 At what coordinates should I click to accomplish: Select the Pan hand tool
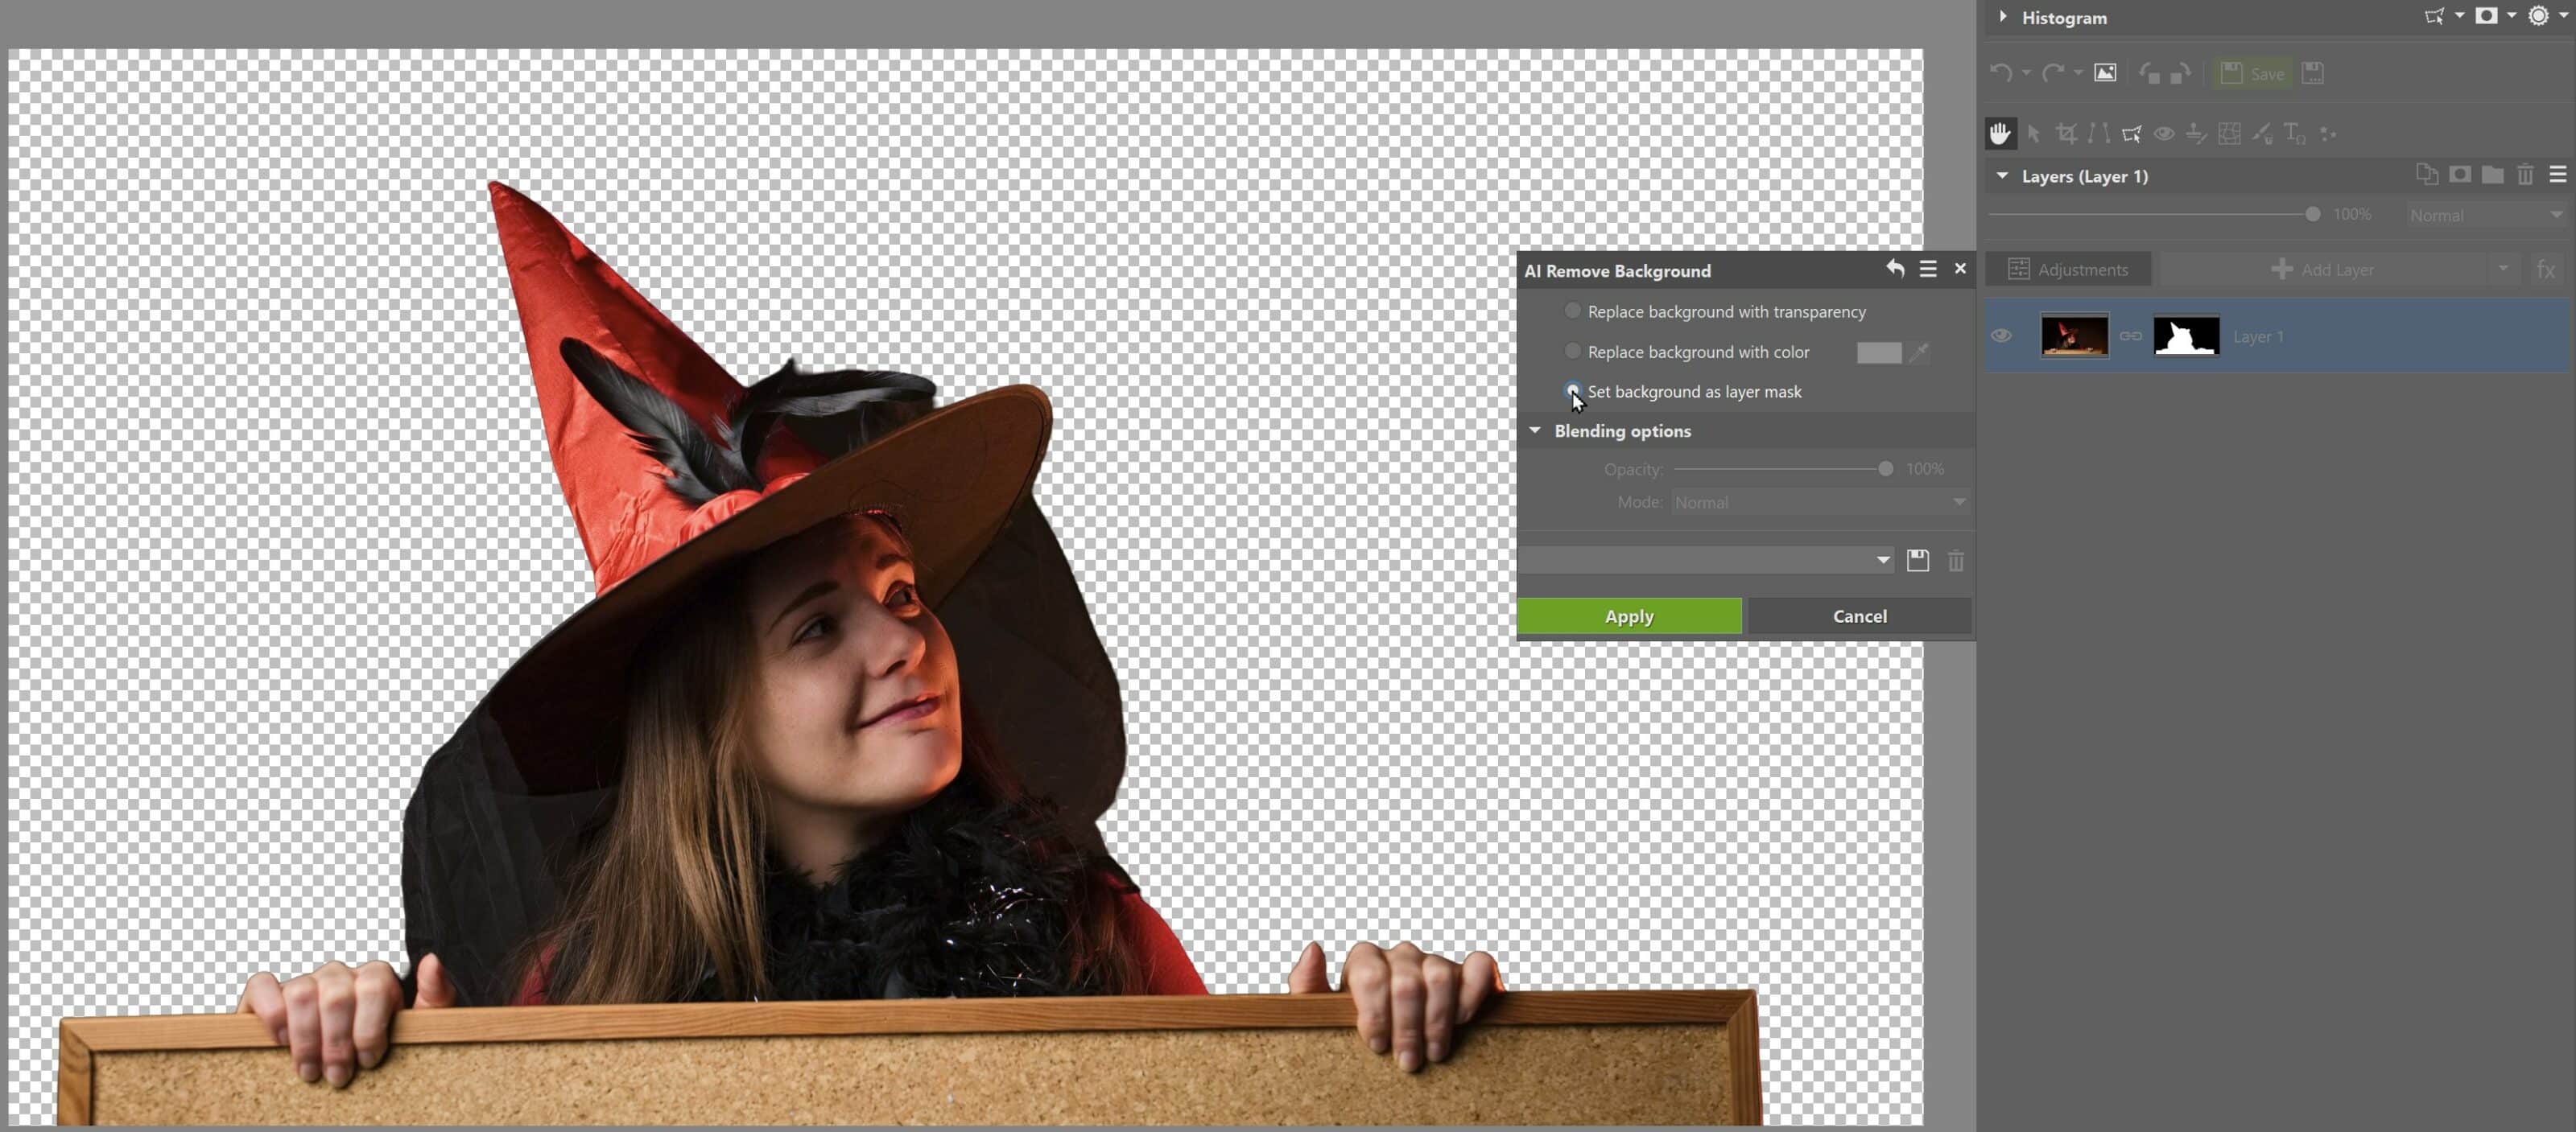coord(1999,133)
